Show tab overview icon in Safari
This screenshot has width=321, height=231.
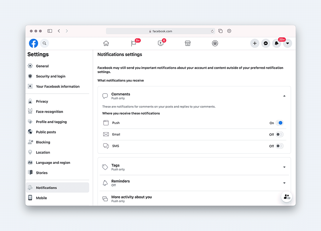[220, 31]
